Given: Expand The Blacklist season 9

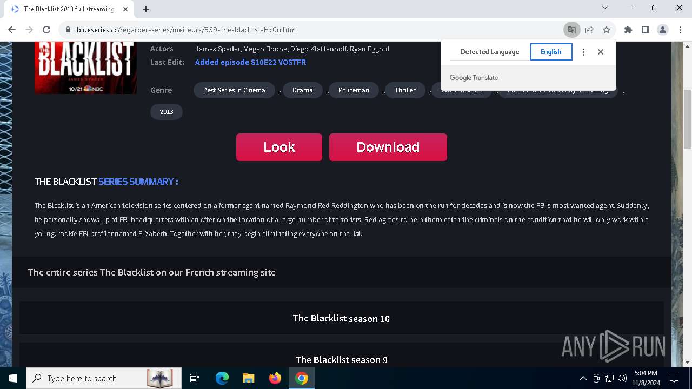Looking at the screenshot, I should (x=341, y=356).
